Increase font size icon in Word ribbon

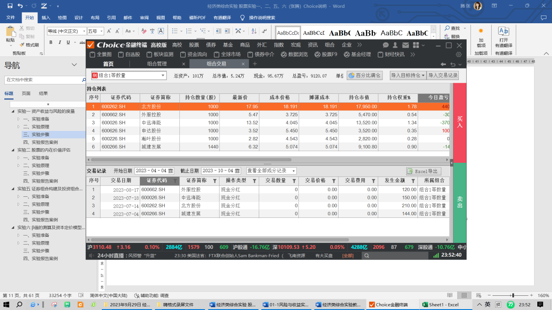click(x=110, y=31)
